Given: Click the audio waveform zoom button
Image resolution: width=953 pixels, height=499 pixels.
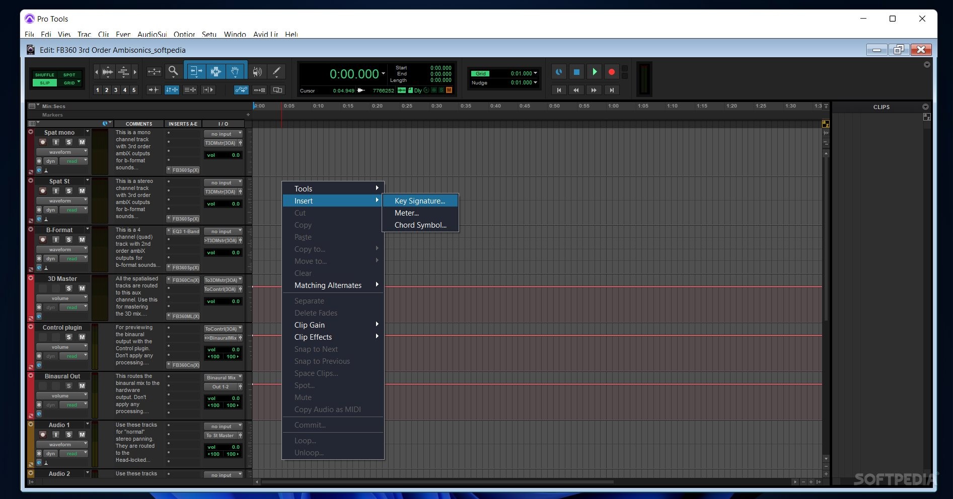Looking at the screenshot, I should 108,72.
